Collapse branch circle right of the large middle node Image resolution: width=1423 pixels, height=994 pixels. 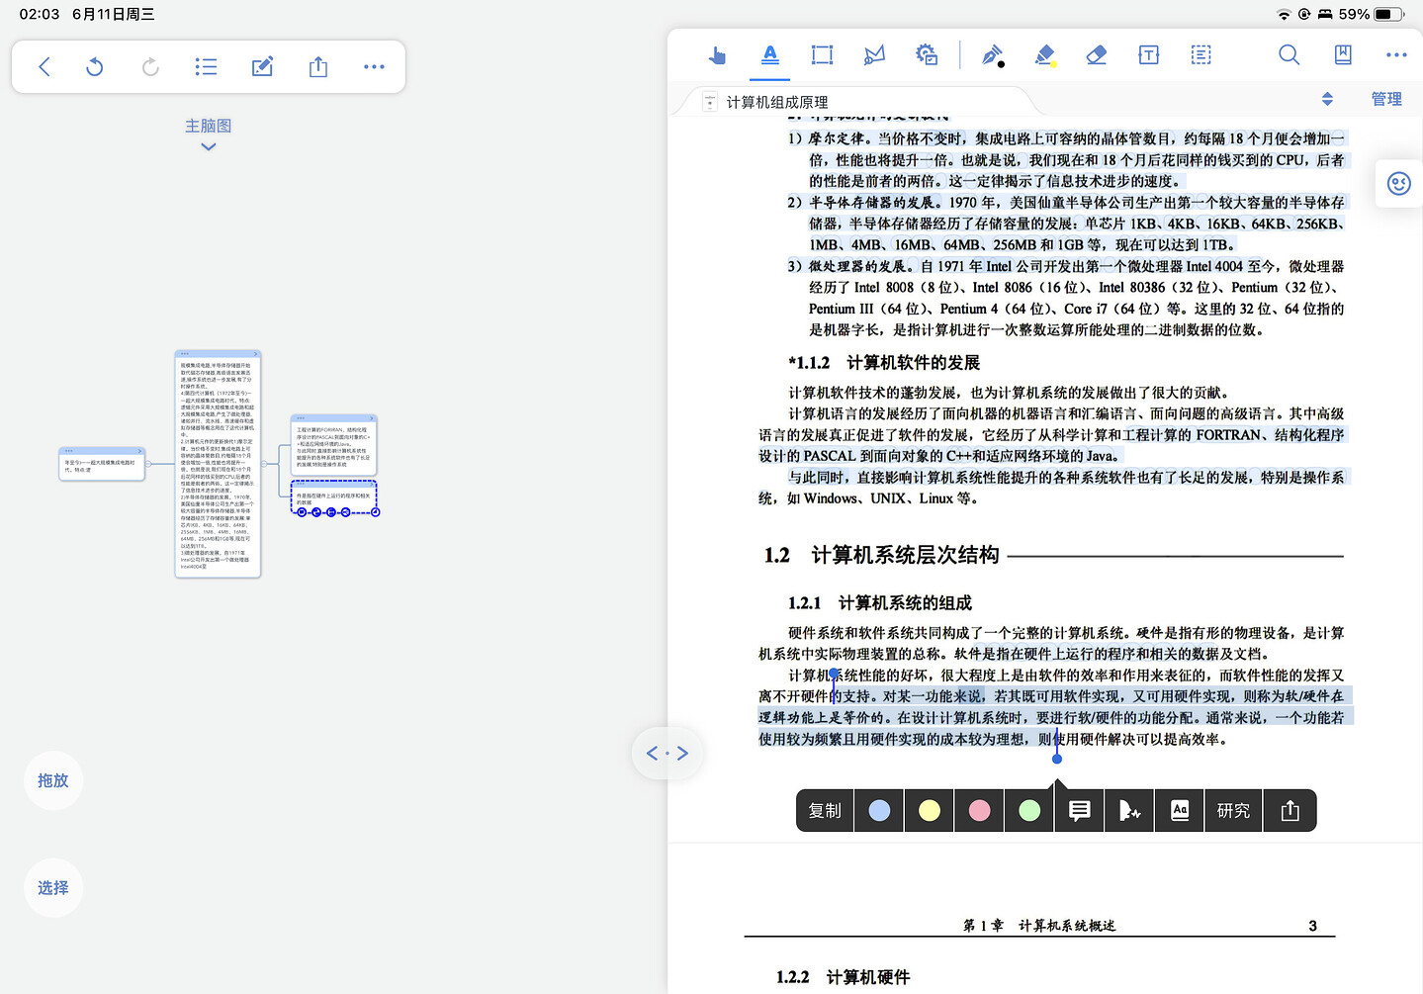pyautogui.click(x=264, y=463)
